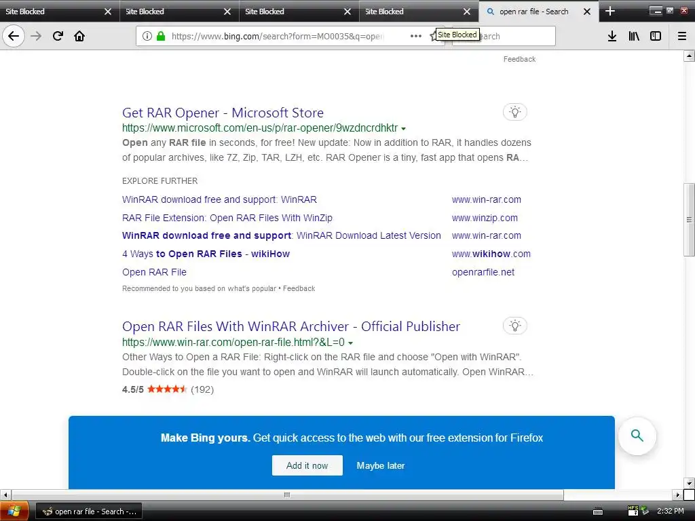Click the forward navigation arrow

point(36,36)
